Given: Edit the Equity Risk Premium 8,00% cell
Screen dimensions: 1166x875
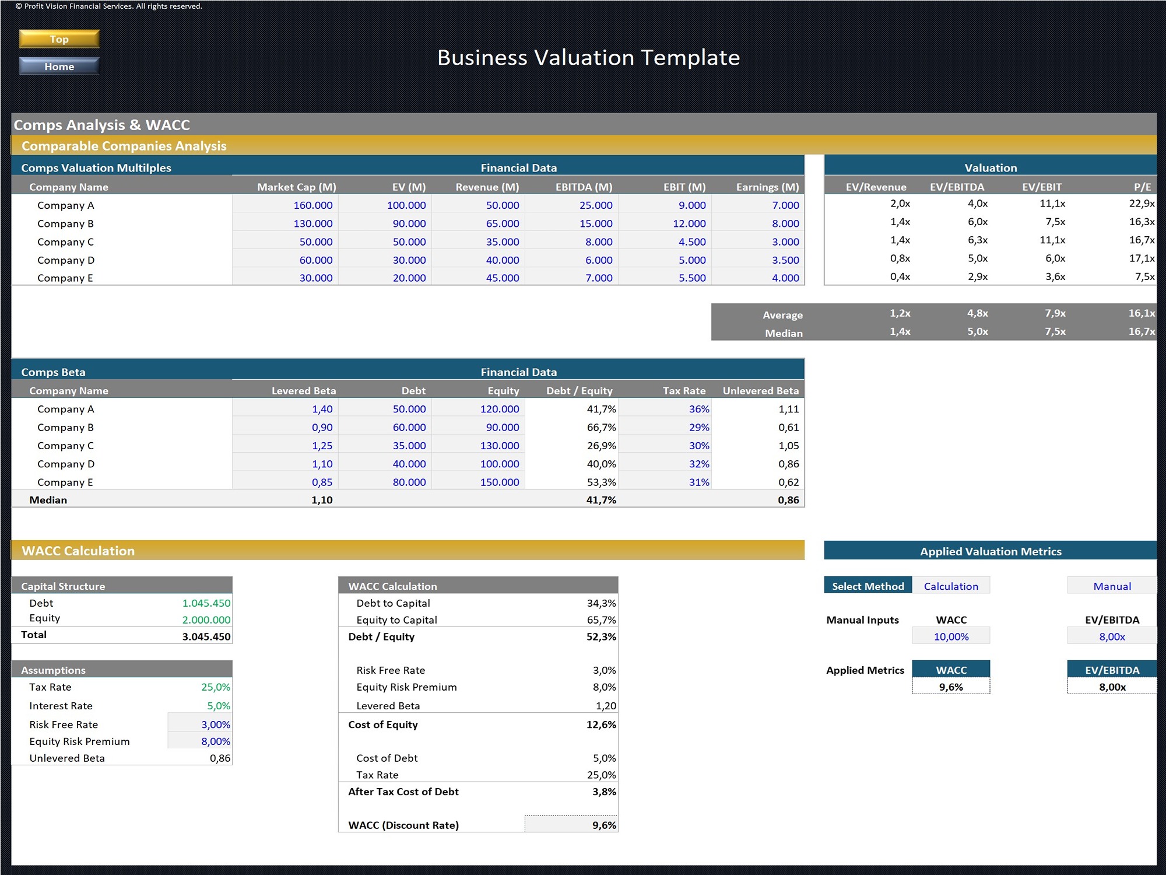Looking at the screenshot, I should (x=201, y=741).
